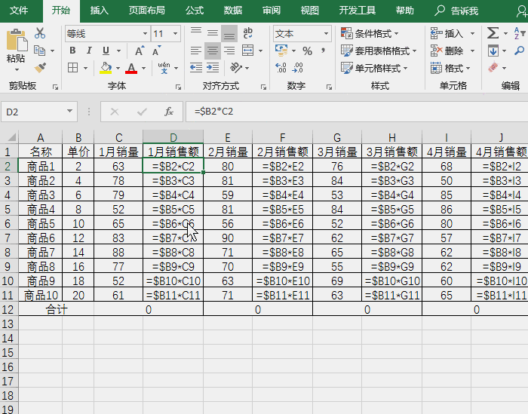Switch to 数据 Data tab

pos(233,11)
